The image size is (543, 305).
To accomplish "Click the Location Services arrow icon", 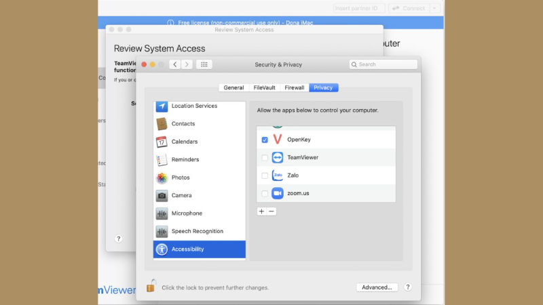I will click(162, 106).
